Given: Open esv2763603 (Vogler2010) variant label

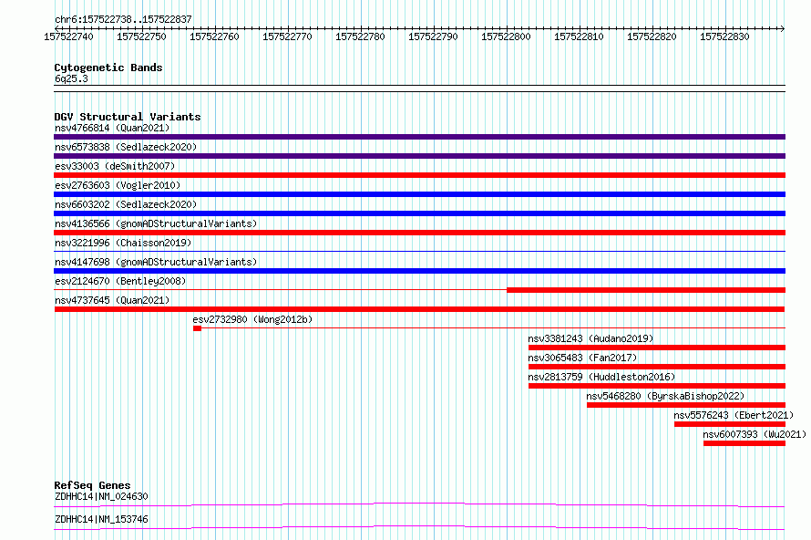Looking at the screenshot, I should 118,185.
